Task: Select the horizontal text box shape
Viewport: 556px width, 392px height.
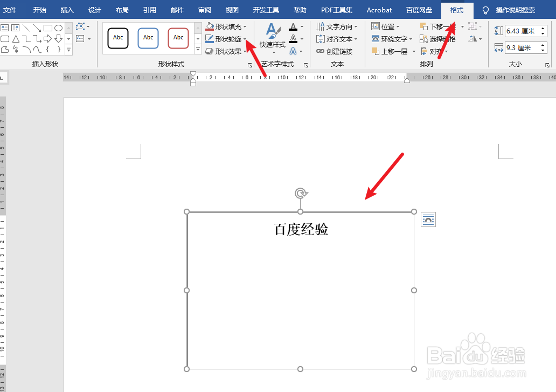Action: tap(5, 27)
